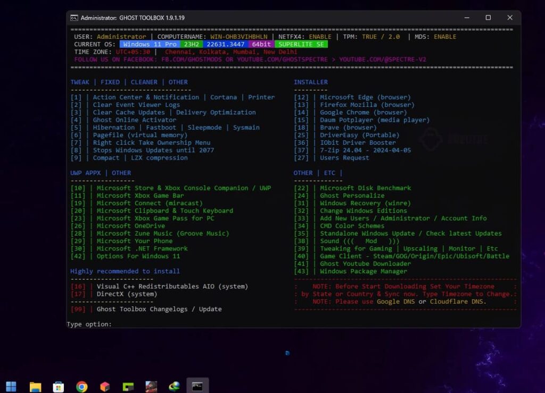Launch Internet Download Manager from the taskbar
The width and height of the screenshot is (545, 393).
point(174,386)
